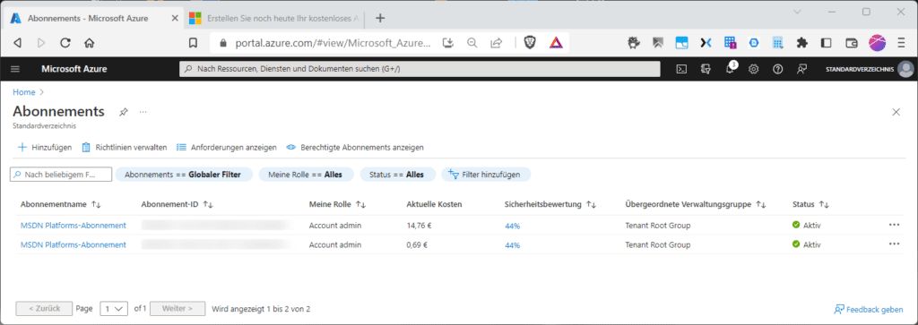Viewport: 918px width, 325px height.
Task: Open the 44% score in the 14,76 € row
Action: click(x=512, y=226)
